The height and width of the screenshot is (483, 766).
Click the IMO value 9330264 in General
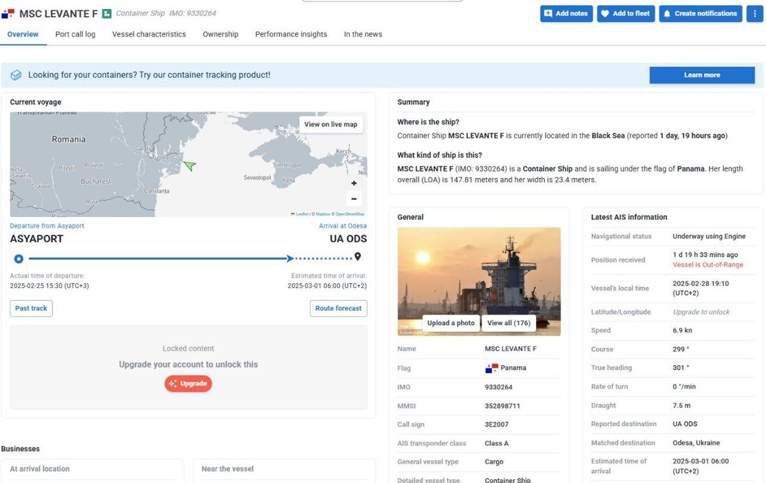[499, 387]
